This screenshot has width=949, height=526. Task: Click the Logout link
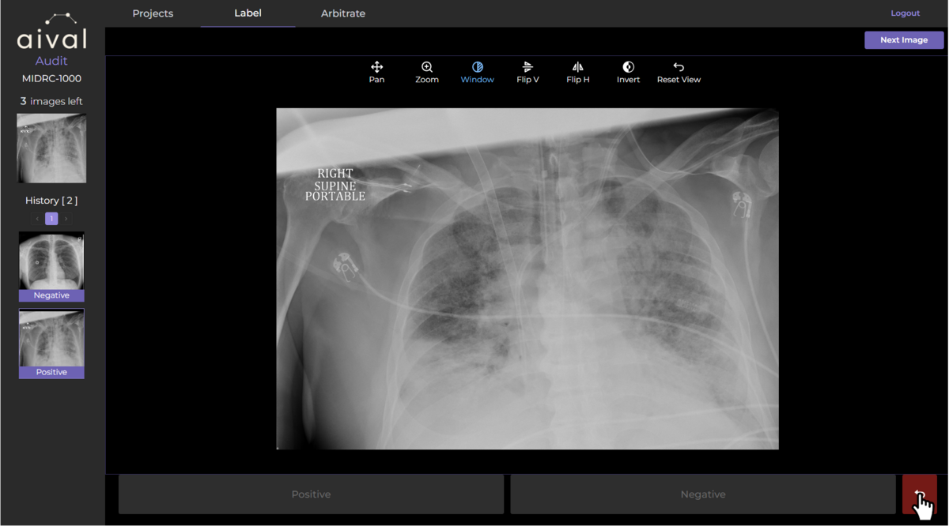pyautogui.click(x=905, y=13)
